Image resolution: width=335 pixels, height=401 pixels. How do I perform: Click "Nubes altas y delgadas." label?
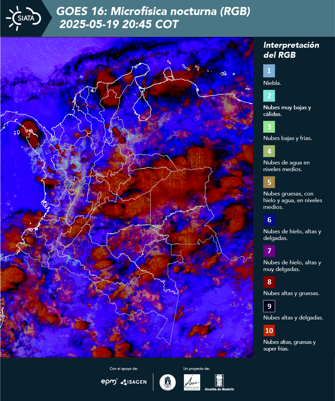coord(293,318)
